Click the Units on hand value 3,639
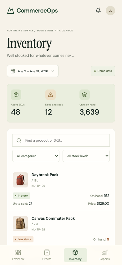 [89, 112]
